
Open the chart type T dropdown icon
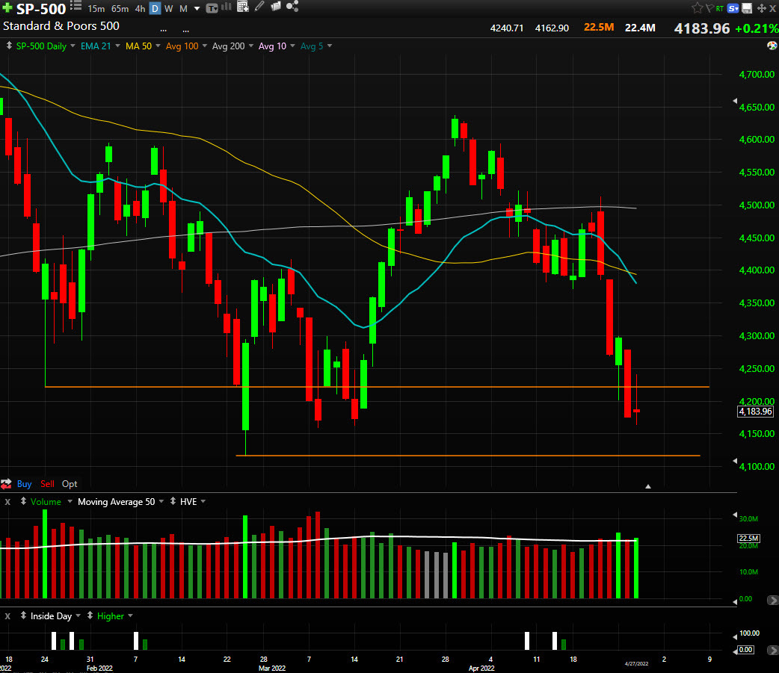[212, 8]
